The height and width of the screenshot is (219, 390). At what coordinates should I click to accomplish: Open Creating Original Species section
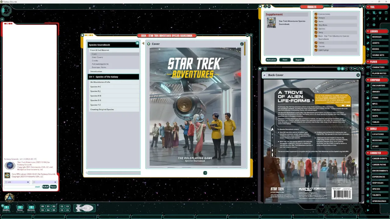113,109
